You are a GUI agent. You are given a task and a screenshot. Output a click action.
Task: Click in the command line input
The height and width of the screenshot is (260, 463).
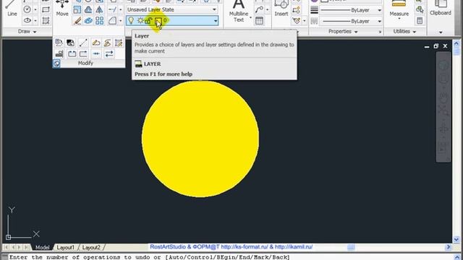pos(230,257)
